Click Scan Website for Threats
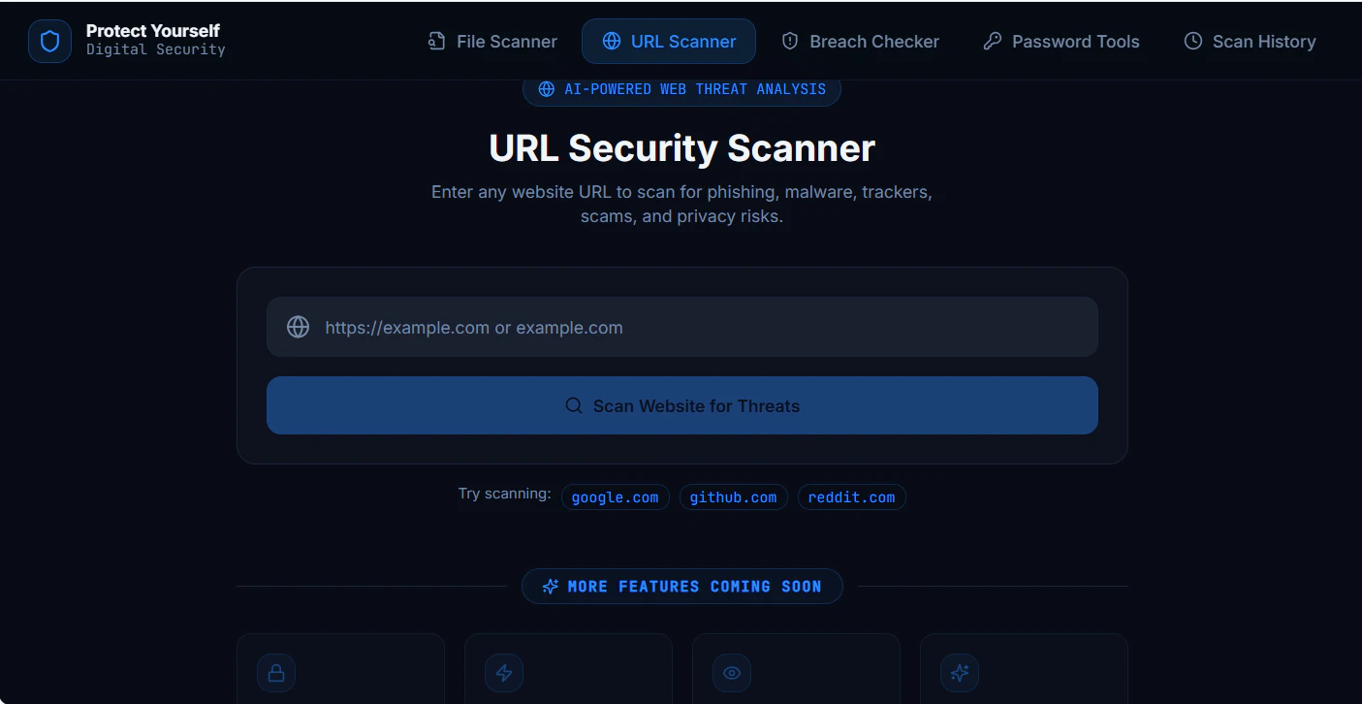This screenshot has height=704, width=1362. coord(681,405)
